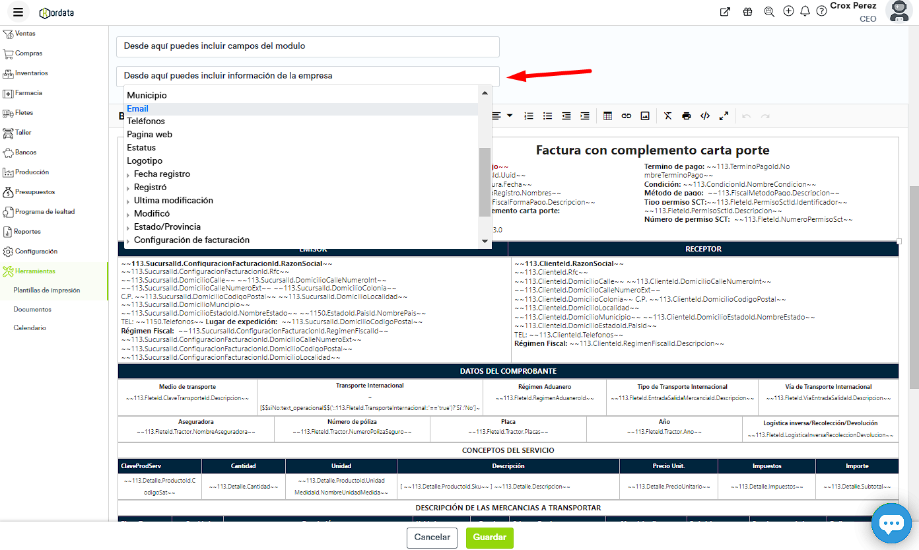Expand Configuración de facturación item
The height and width of the screenshot is (550, 919).
[129, 241]
